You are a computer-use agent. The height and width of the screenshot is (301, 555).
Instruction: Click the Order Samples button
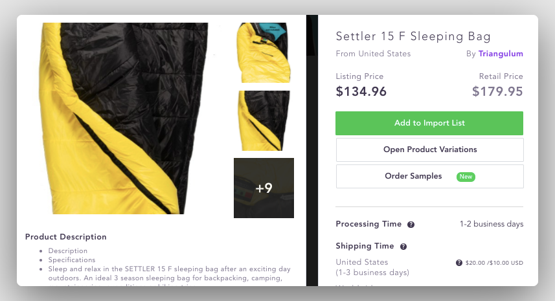[414, 176]
